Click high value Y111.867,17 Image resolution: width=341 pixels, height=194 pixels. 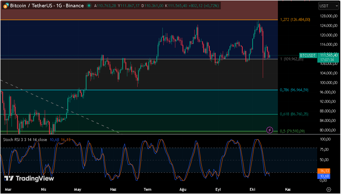[x=128, y=6]
